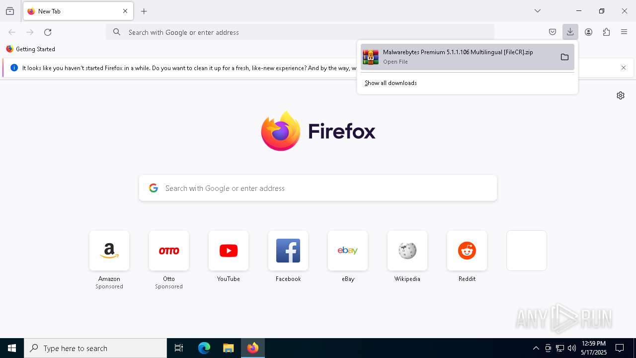Open the application hamburger menu
Image resolution: width=636 pixels, height=358 pixels.
(624, 32)
